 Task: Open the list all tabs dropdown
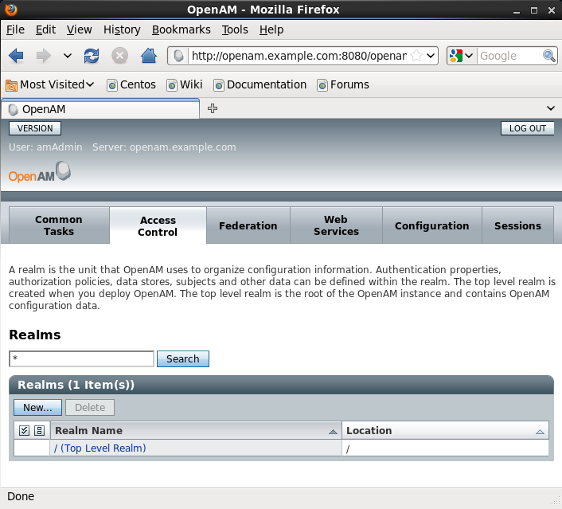[x=551, y=108]
